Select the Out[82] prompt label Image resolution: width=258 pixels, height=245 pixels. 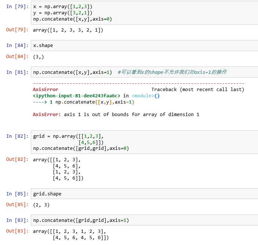tap(17, 159)
